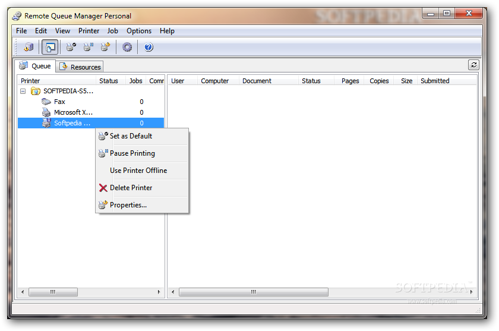The image size is (499, 331).
Task: Choose Pause Printing in context menu
Action: pos(142,153)
